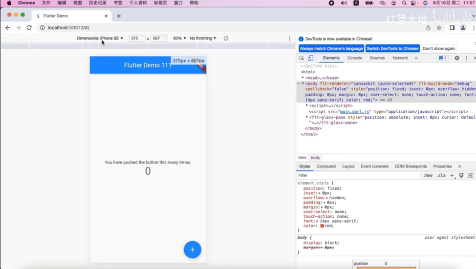
Task: Switch to the Network panel tab
Action: point(400,58)
